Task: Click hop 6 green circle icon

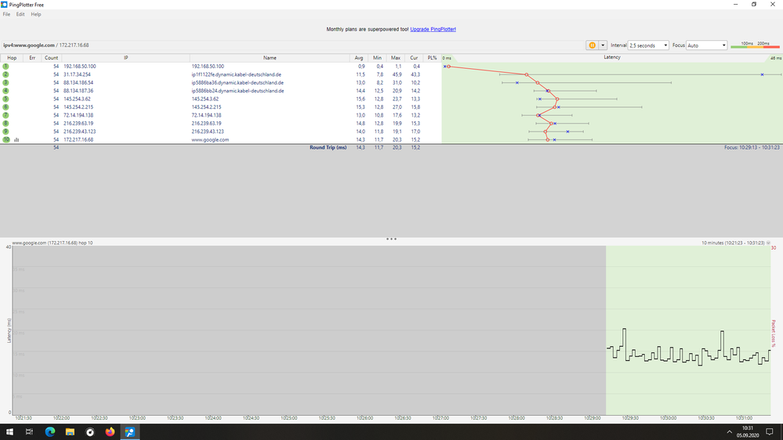Action: [x=6, y=106]
